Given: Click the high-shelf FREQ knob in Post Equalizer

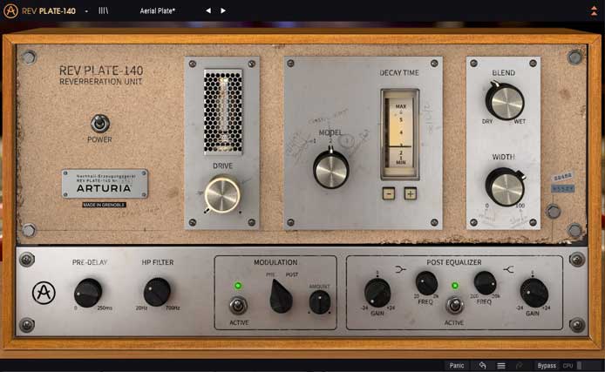Looking at the screenshot, I should click(x=485, y=283).
